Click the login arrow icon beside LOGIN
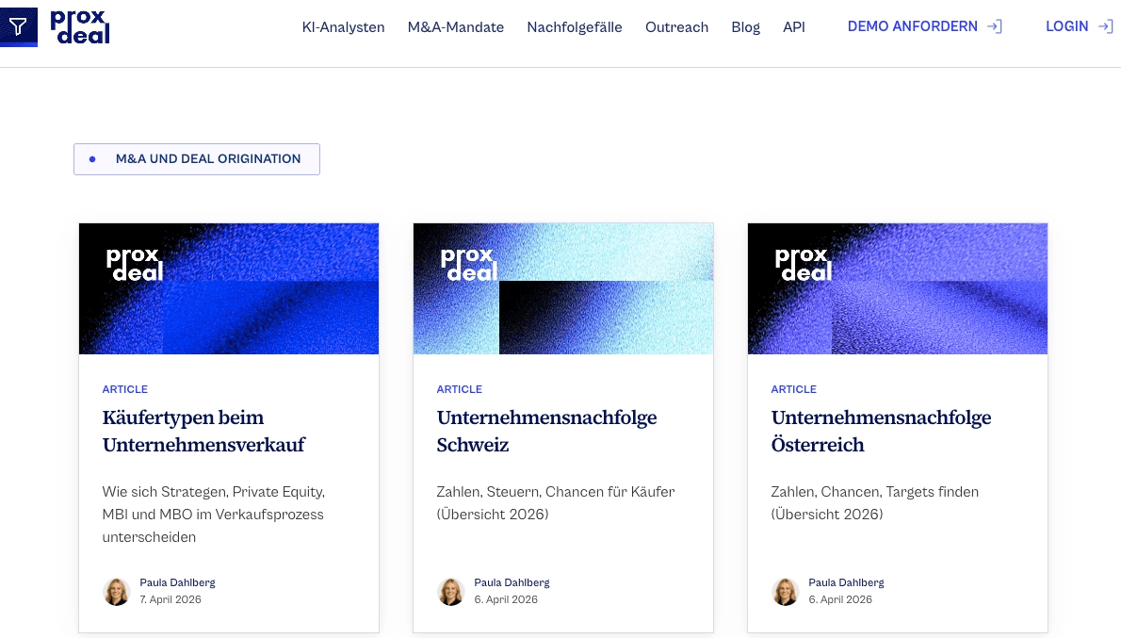 [1105, 26]
